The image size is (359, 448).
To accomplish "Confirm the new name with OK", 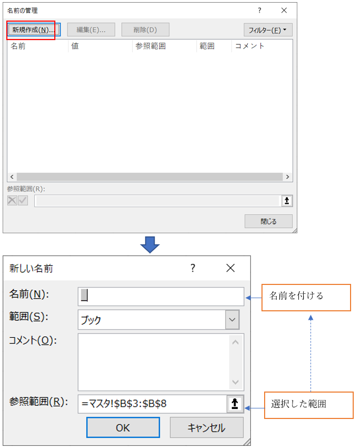I will pyautogui.click(x=123, y=427).
